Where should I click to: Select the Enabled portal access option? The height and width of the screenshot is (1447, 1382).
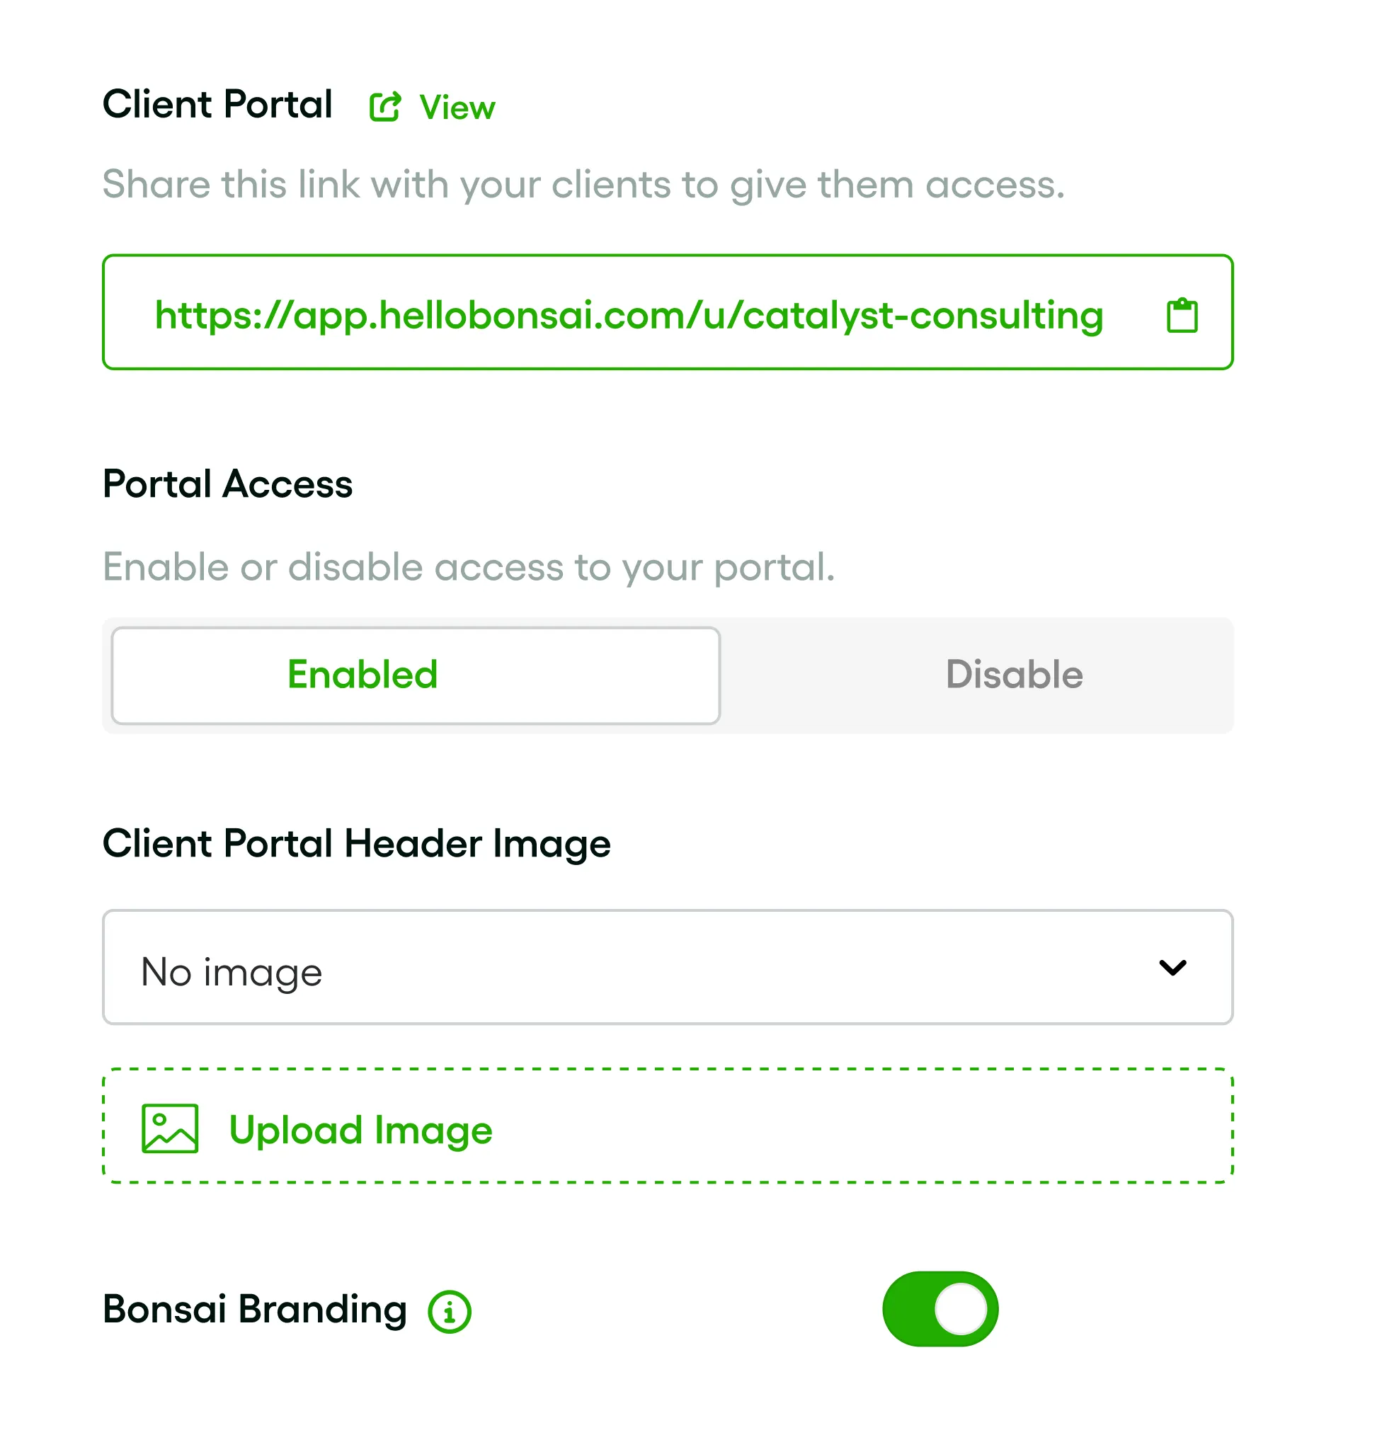415,675
